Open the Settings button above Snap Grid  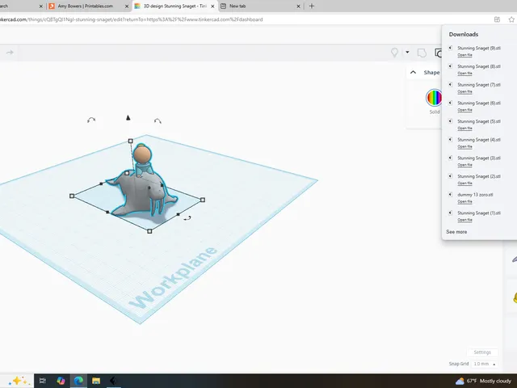(482, 352)
